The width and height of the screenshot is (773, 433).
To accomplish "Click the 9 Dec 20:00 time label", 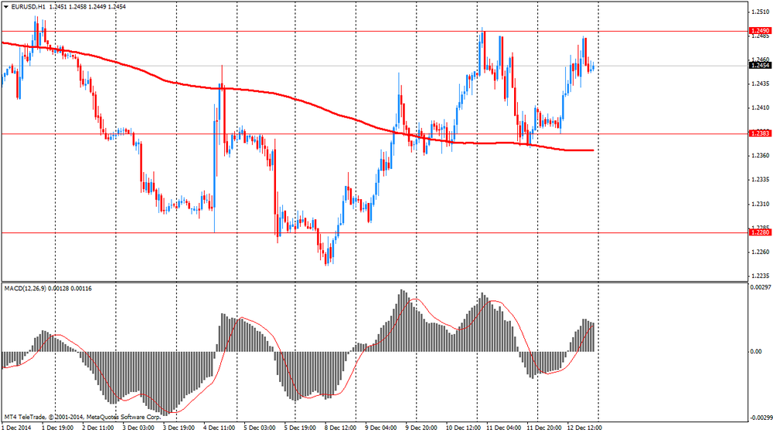I will (421, 428).
